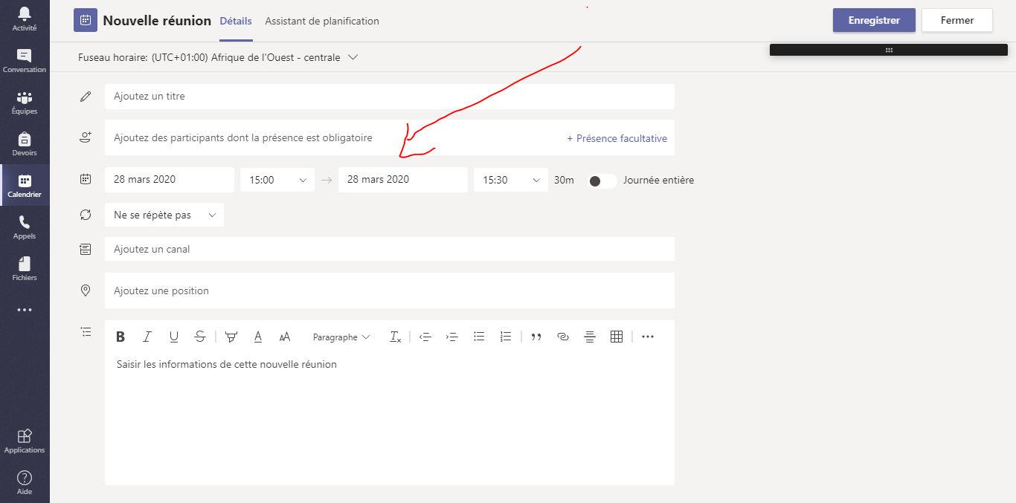Viewport: 1016px width, 503px height.
Task: Toggle underline text formatting
Action: (x=174, y=337)
